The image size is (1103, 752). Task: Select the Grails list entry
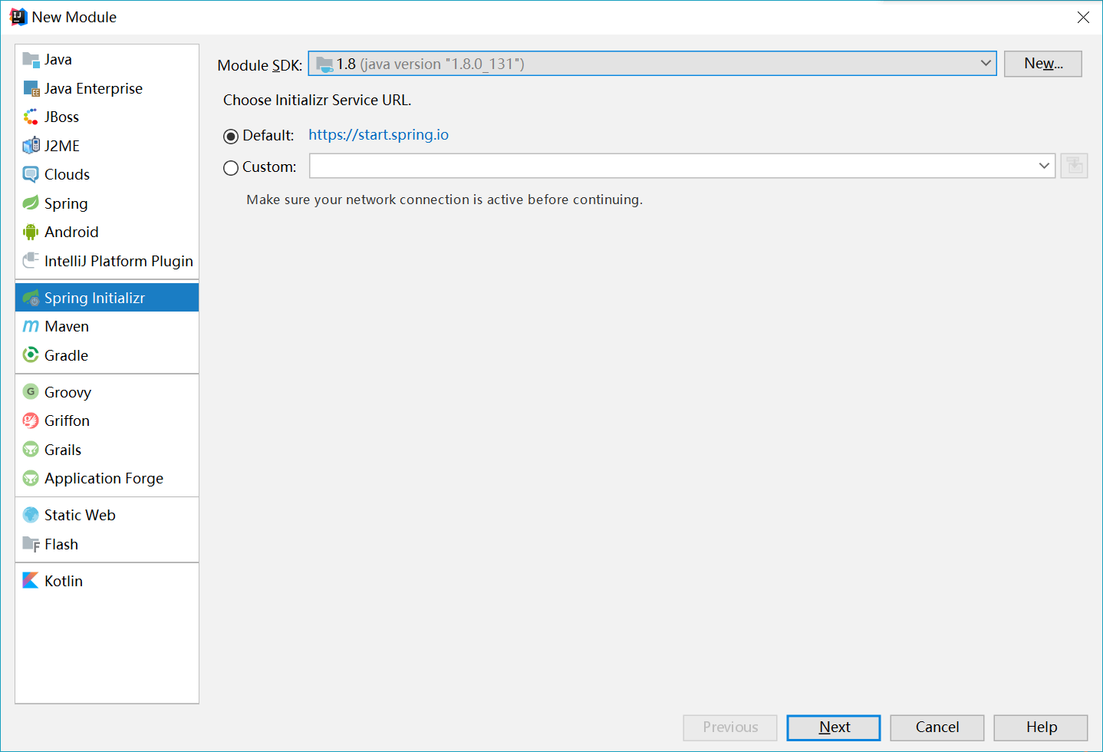107,450
